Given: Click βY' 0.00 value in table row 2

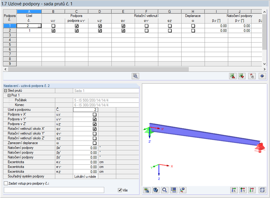Looking at the screenshot, I should point(239,31).
